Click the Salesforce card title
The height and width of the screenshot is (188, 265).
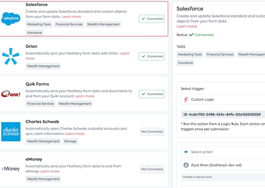tap(37, 5)
